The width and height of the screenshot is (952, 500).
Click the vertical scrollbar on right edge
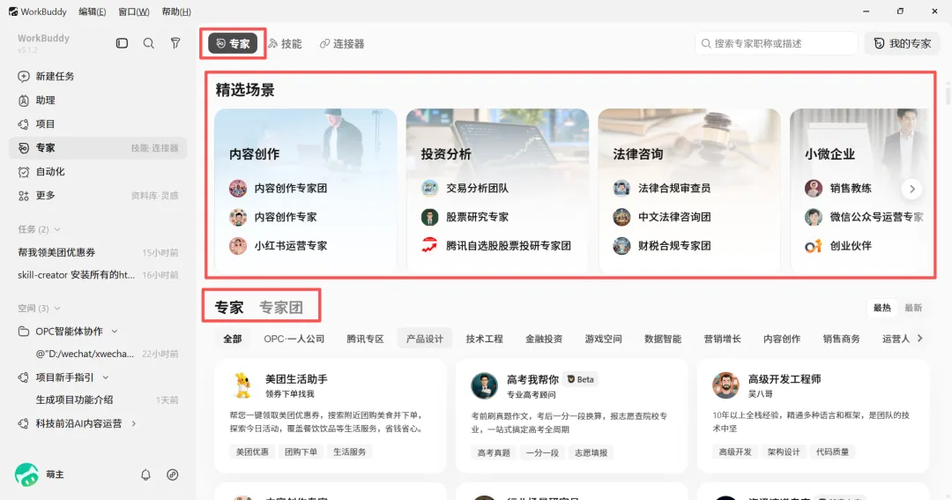click(x=948, y=97)
